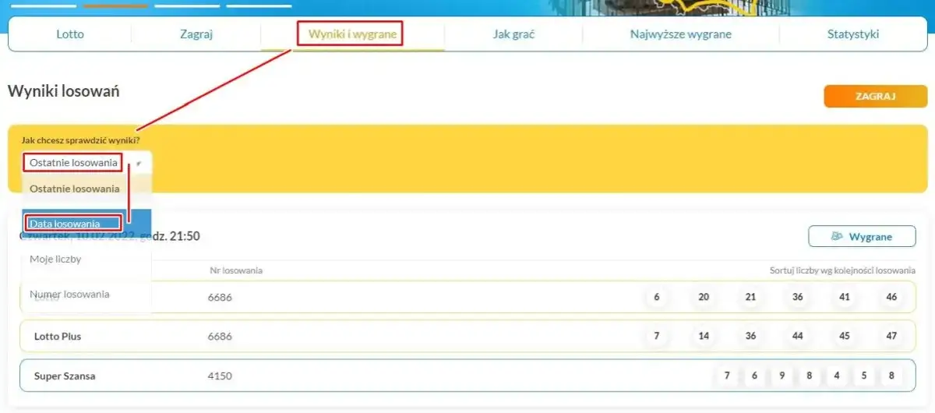
Task: Click Lotto Plus number ball 47
Action: [x=891, y=336]
